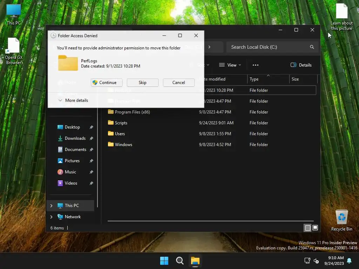Screen dimensions: 359x269
Task: Open the Sort dropdown chevron
Action: tap(208, 65)
